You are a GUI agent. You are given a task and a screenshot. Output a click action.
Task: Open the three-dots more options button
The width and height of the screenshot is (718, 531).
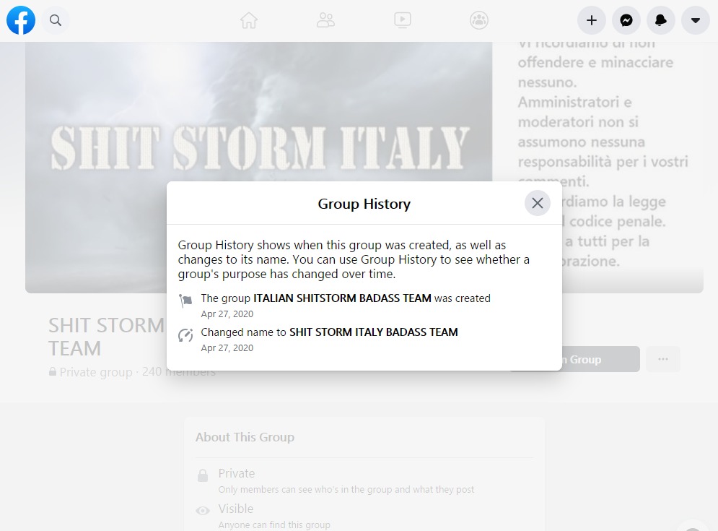tap(663, 359)
